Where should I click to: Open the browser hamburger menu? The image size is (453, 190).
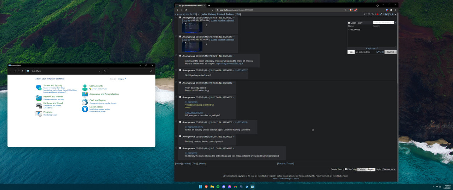click(396, 10)
